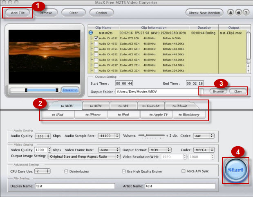The width and height of the screenshot is (253, 197).
Task: Click the big blue Start button
Action: [235, 170]
